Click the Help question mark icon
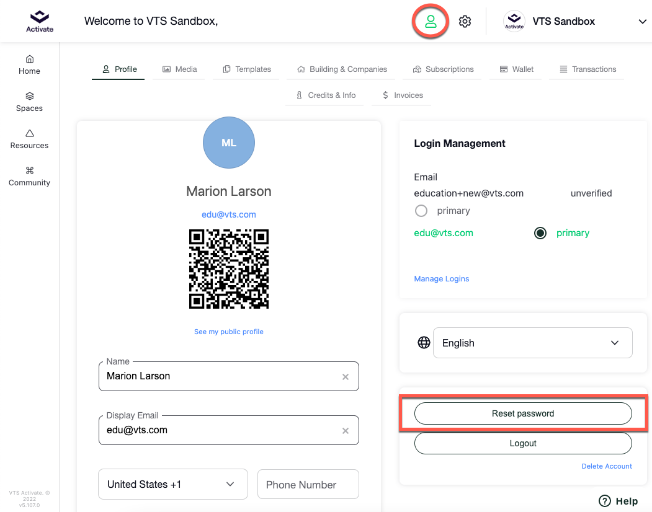Image resolution: width=652 pixels, height=512 pixels. point(604,501)
